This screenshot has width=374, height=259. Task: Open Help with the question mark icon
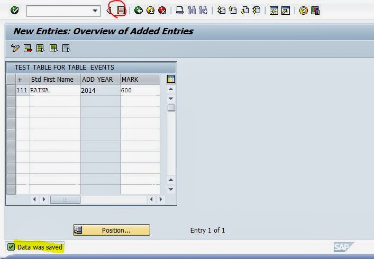[304, 11]
